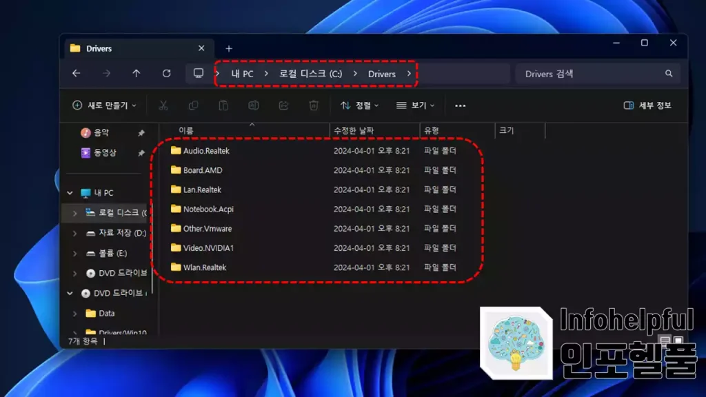Select the Data folder in sidebar
Screen dimensions: 706x397
pos(106,314)
